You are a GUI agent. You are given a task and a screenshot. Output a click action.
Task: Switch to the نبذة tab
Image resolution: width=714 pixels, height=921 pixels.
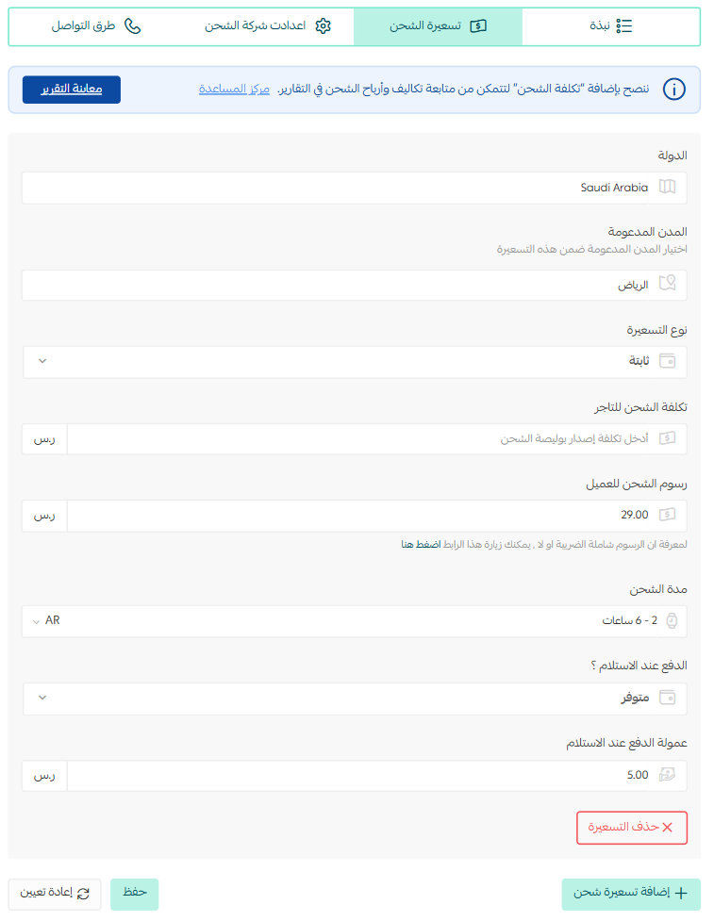click(x=610, y=25)
